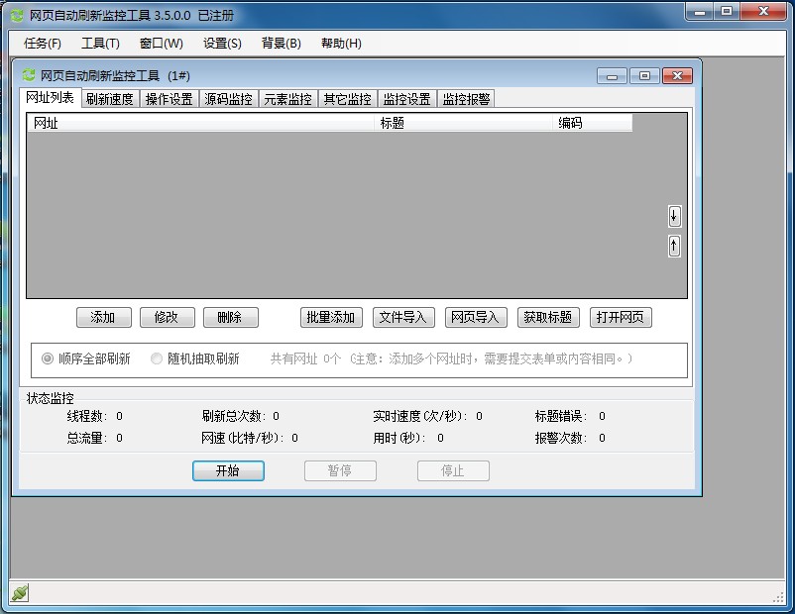Open the 背景(B) menu
Image resolution: width=795 pixels, height=614 pixels.
click(282, 44)
